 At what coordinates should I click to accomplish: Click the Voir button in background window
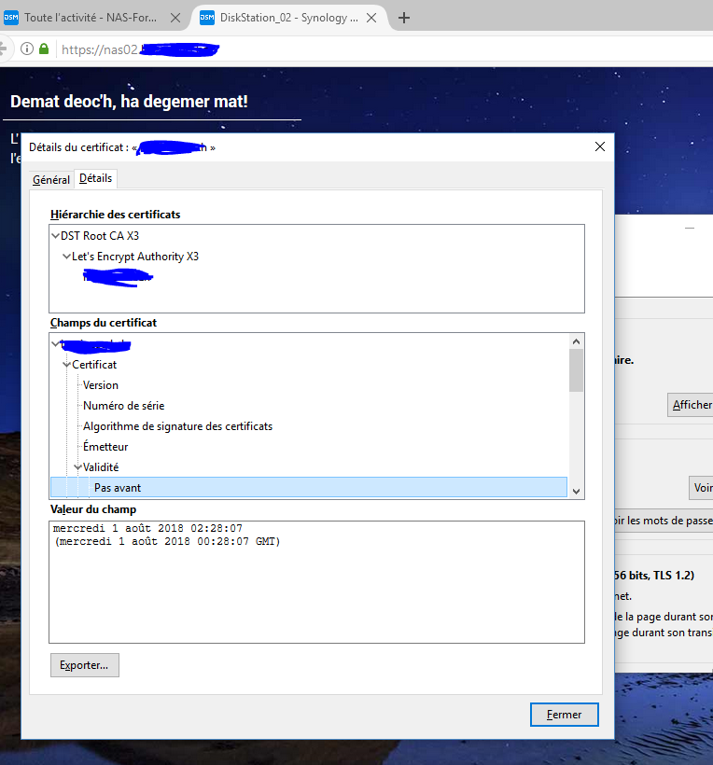701,488
